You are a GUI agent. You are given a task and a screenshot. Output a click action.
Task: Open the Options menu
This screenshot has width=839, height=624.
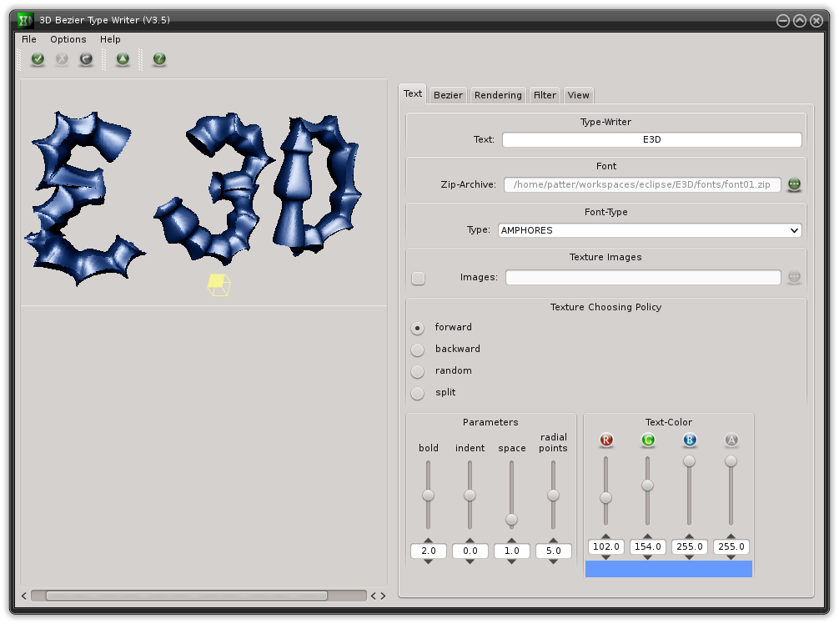(68, 39)
